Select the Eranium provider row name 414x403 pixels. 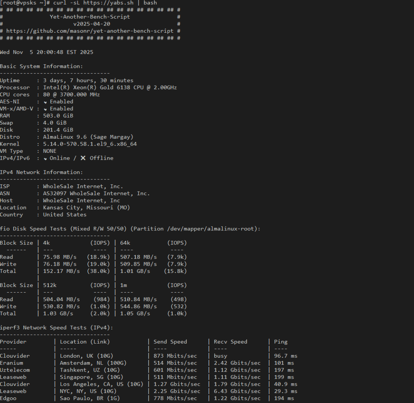click(x=11, y=363)
